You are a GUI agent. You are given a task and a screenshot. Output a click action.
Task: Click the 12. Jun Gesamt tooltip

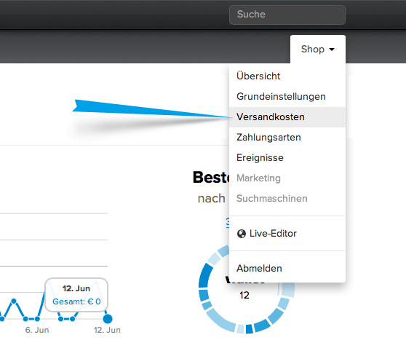click(x=76, y=295)
